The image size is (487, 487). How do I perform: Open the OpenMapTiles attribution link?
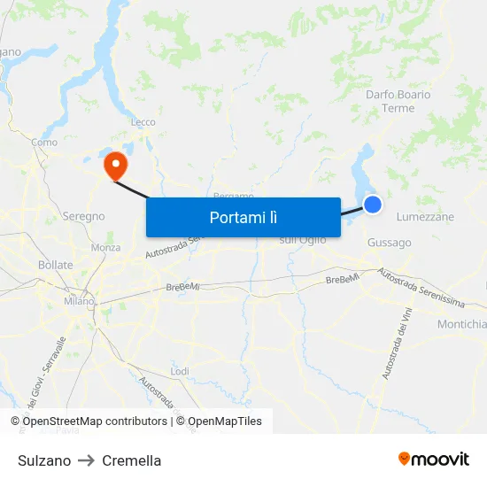tap(219, 421)
